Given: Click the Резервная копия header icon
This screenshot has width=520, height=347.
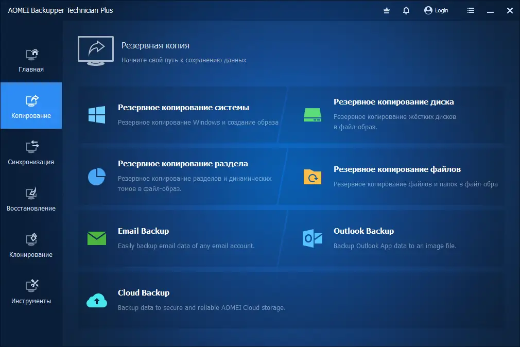Looking at the screenshot, I should [x=95, y=49].
